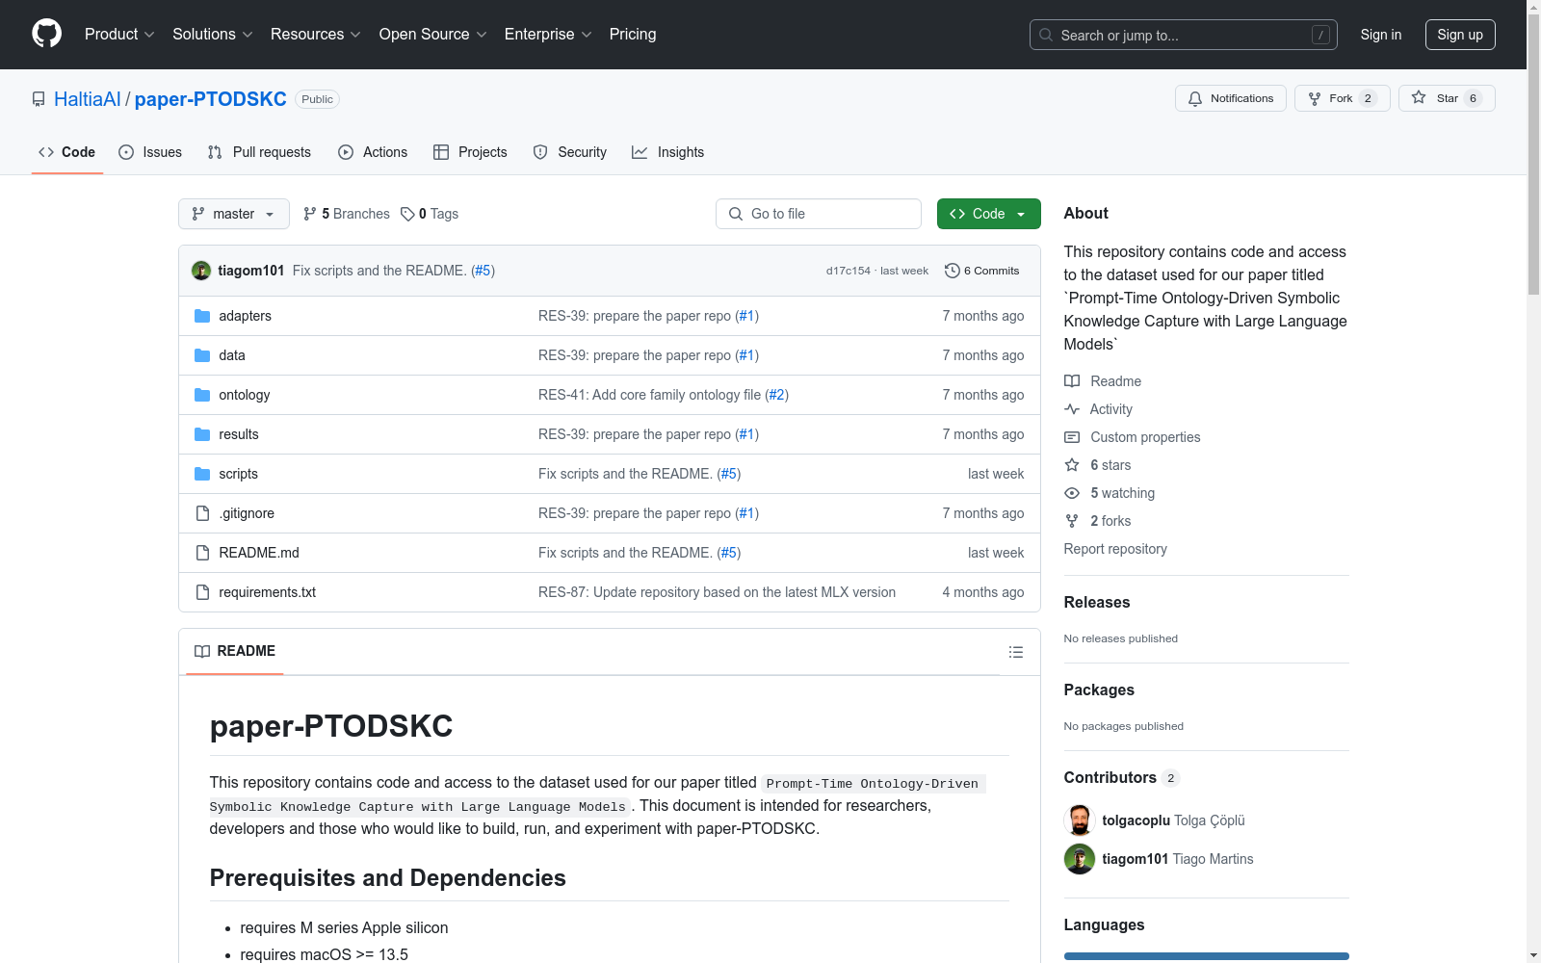
Task: Click the forks icon in About
Action: click(x=1072, y=521)
